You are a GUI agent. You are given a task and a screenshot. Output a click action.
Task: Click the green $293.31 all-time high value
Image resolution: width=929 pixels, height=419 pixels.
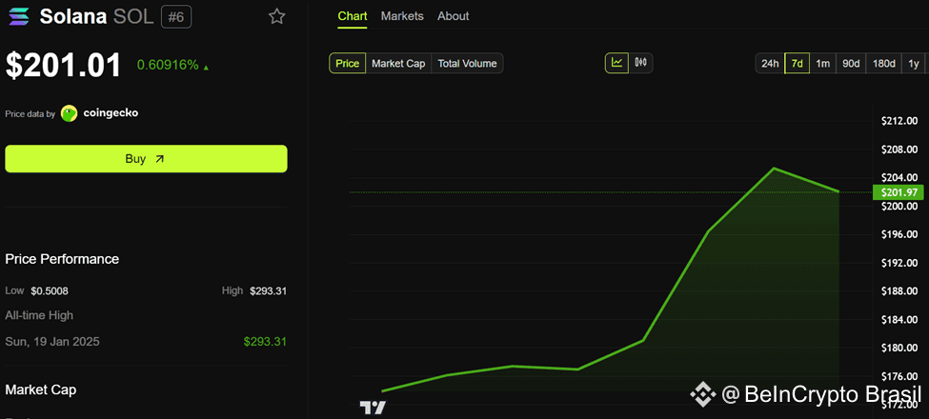[265, 342]
